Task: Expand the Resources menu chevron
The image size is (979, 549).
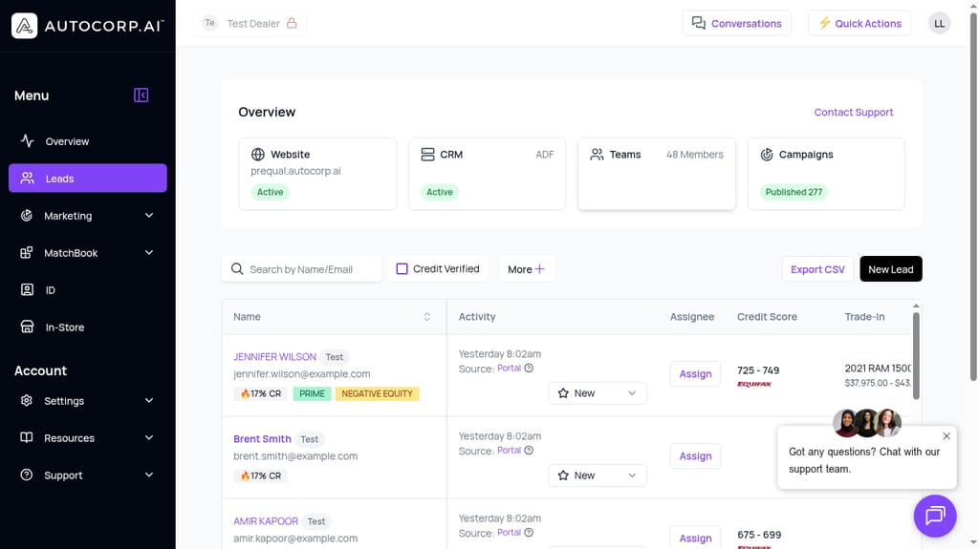Action: click(x=149, y=437)
